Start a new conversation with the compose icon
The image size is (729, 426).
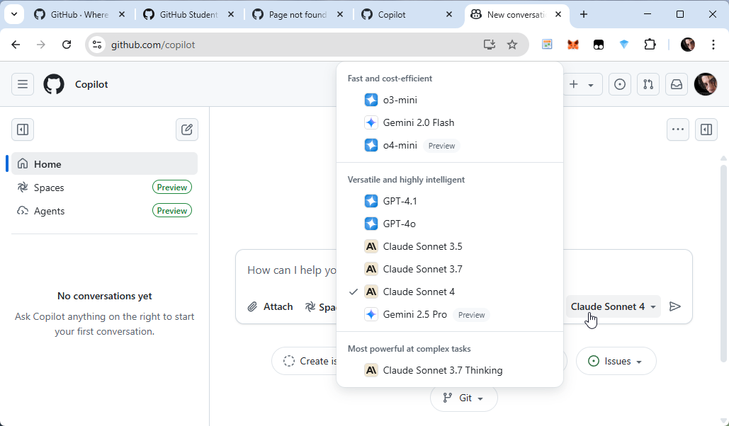click(187, 129)
